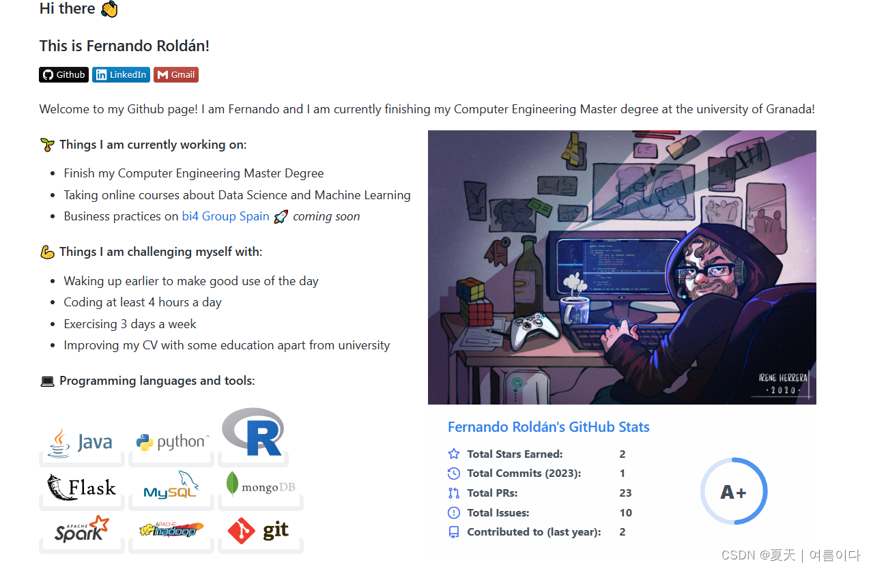Click the pull request icon beside Total PRs
Screen dimensions: 871x569
click(x=454, y=493)
